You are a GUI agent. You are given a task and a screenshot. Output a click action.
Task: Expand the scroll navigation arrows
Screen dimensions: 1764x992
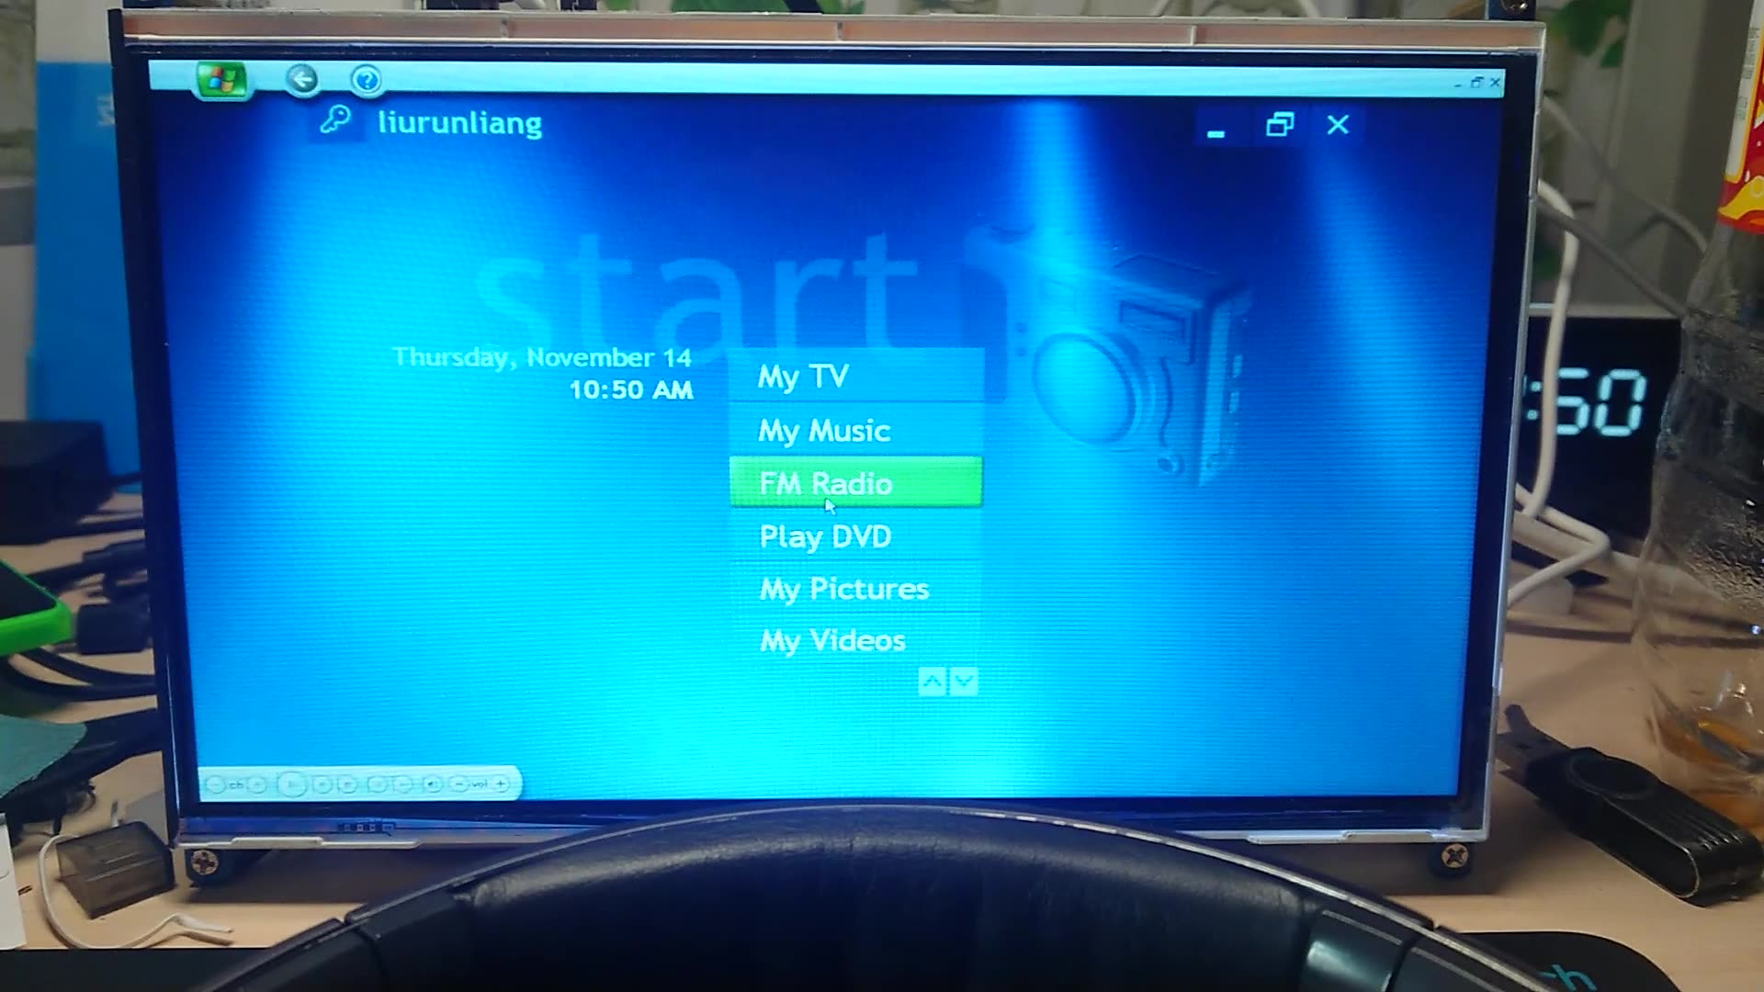click(949, 681)
